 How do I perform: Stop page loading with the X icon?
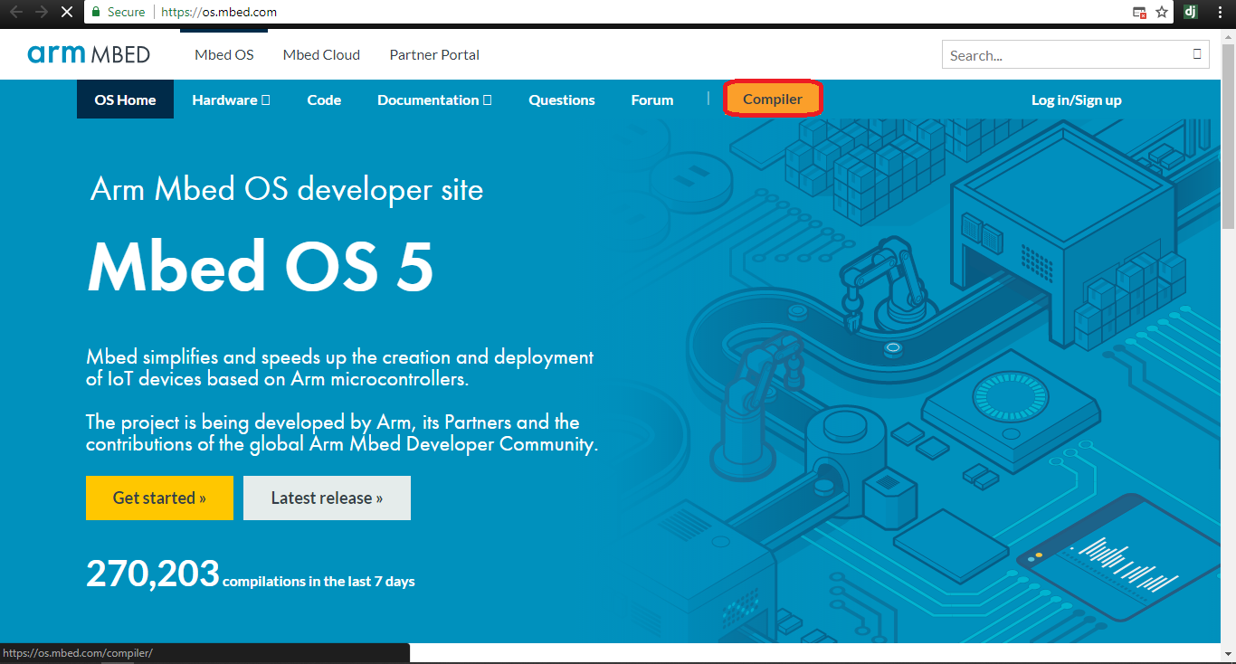click(67, 12)
